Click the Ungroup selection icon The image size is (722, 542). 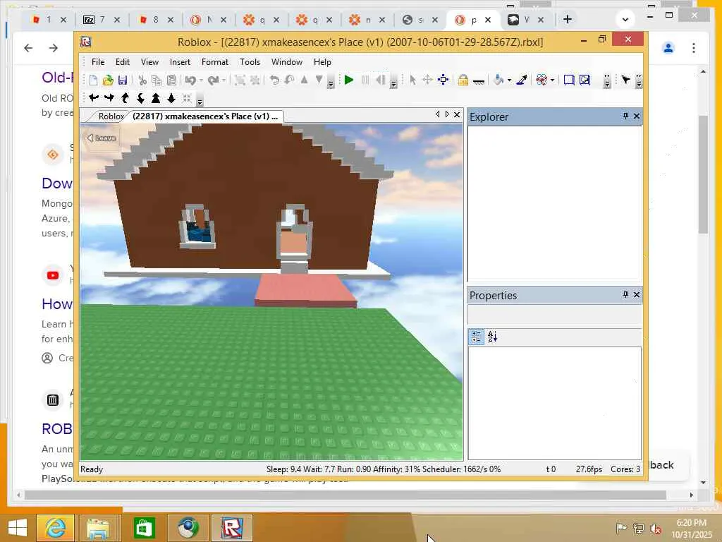coord(255,80)
